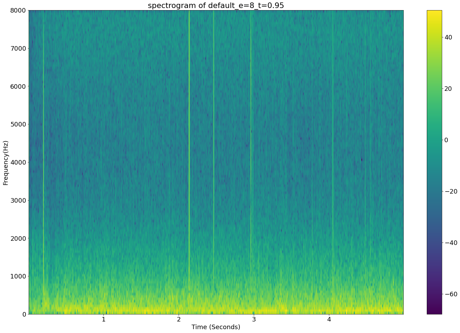
Task: Click the plot title 'spectrogram of default_e=8_t=0.95'
Action: (x=216, y=5)
